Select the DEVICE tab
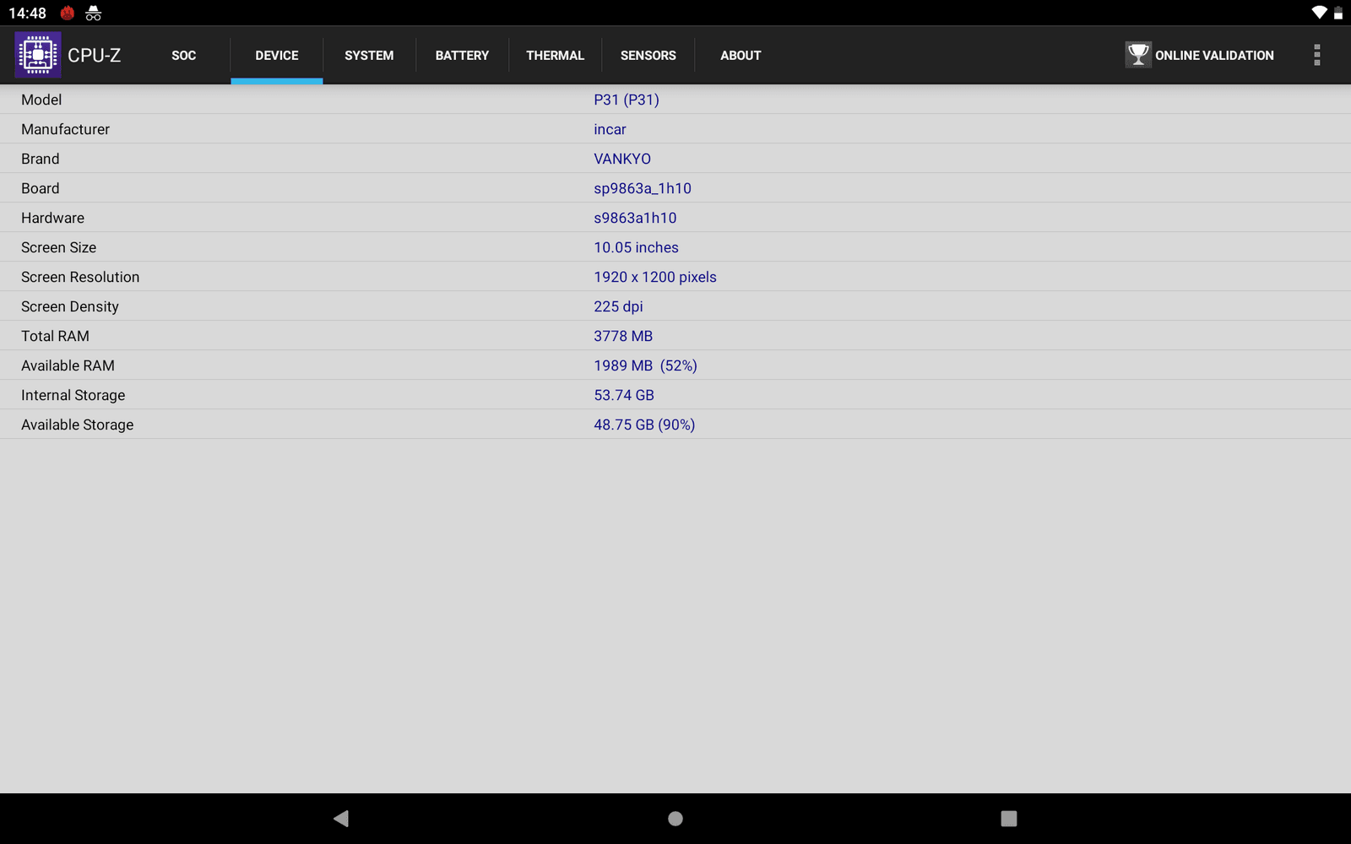Viewport: 1351px width, 844px height. pyautogui.click(x=277, y=56)
